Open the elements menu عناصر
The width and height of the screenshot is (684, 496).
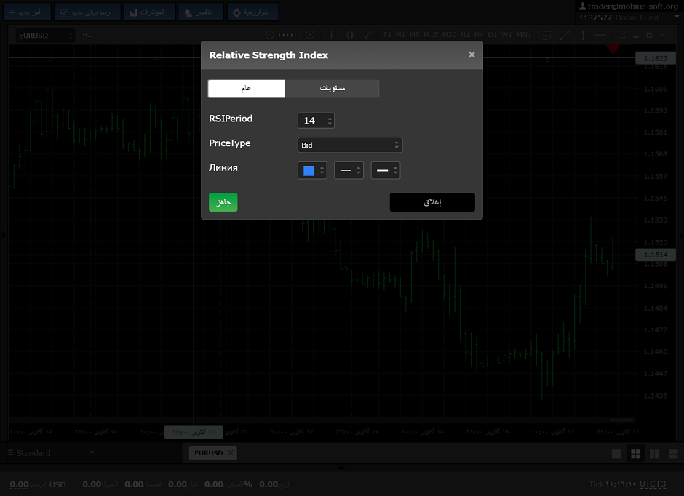(201, 12)
